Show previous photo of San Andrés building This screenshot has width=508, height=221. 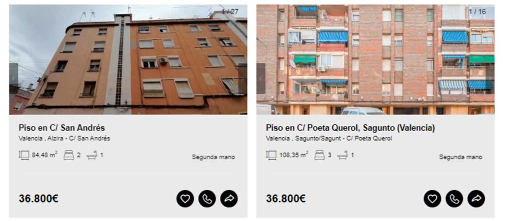click(14, 78)
